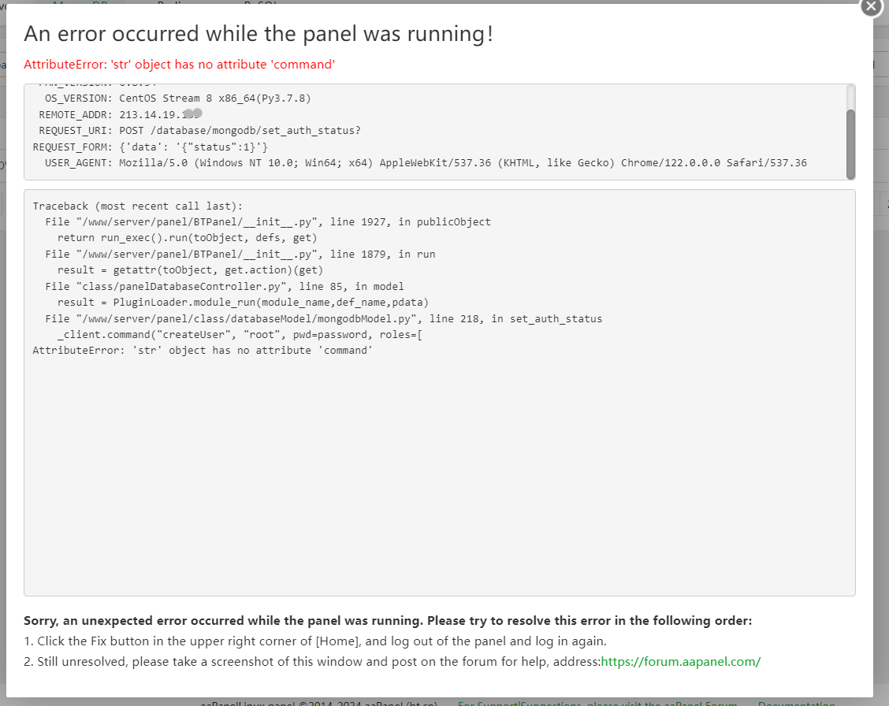
Task: Open the forum.aapanel.com link
Action: 680,662
